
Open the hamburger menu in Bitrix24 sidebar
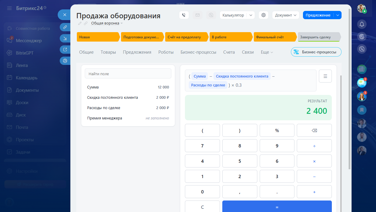point(10,8)
